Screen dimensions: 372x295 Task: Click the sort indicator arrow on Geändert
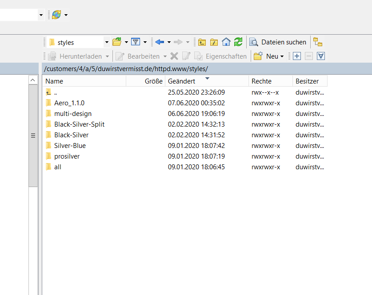coord(208,78)
